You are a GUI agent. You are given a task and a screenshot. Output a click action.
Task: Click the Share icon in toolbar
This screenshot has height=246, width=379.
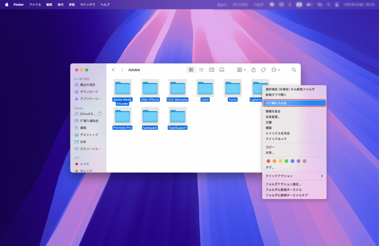[x=254, y=70]
